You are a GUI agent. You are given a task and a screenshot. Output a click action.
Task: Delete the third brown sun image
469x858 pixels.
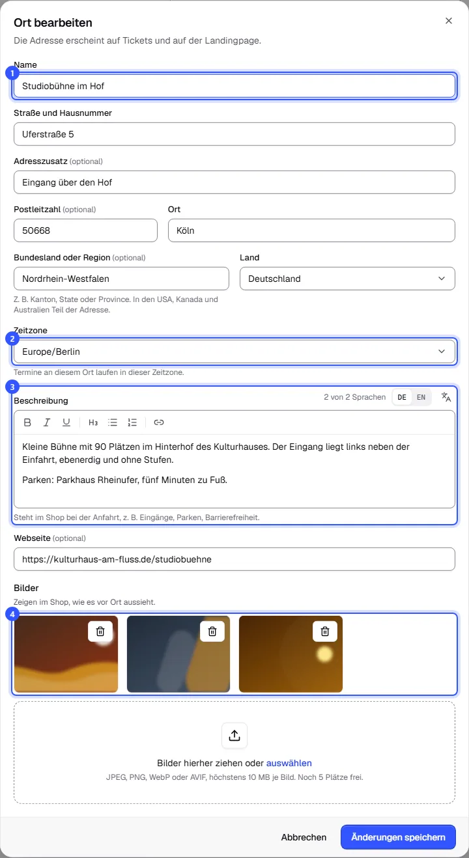coord(325,631)
